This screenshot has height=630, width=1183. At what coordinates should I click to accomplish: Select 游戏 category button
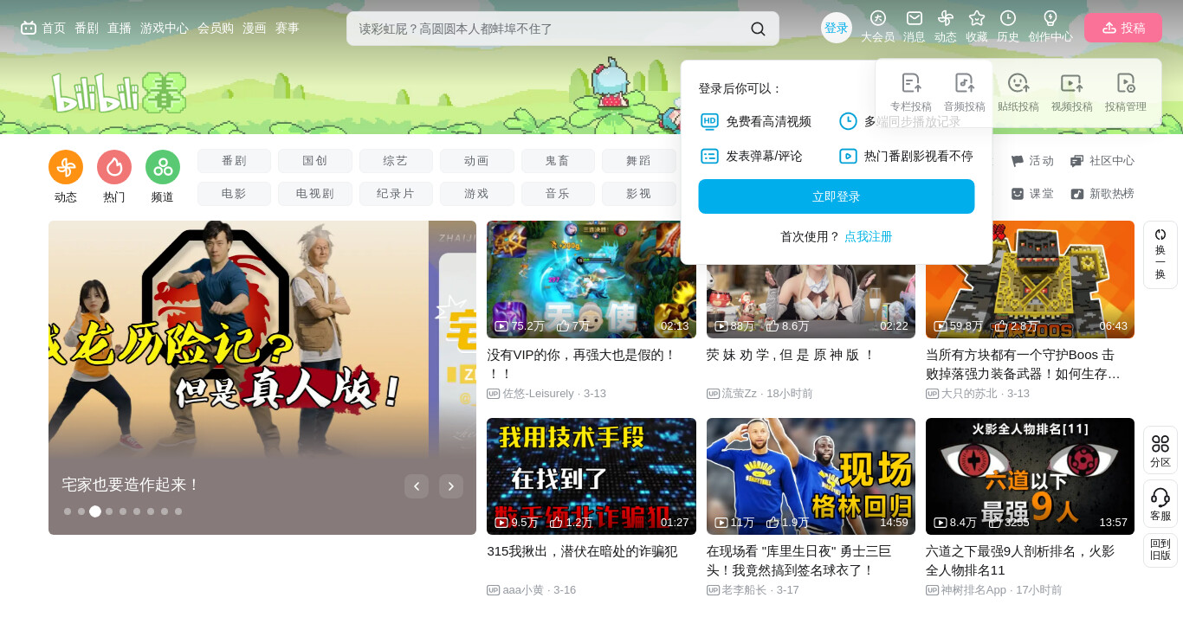pos(477,194)
